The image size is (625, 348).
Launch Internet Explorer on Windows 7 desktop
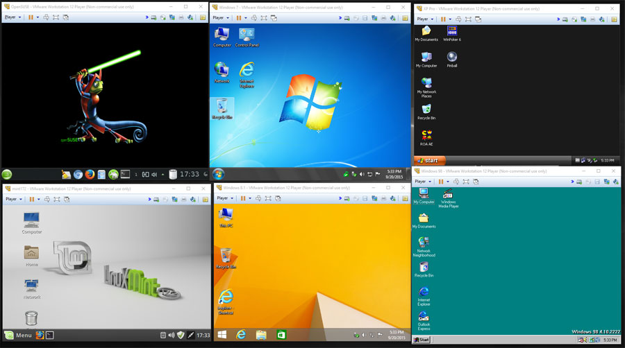click(247, 74)
